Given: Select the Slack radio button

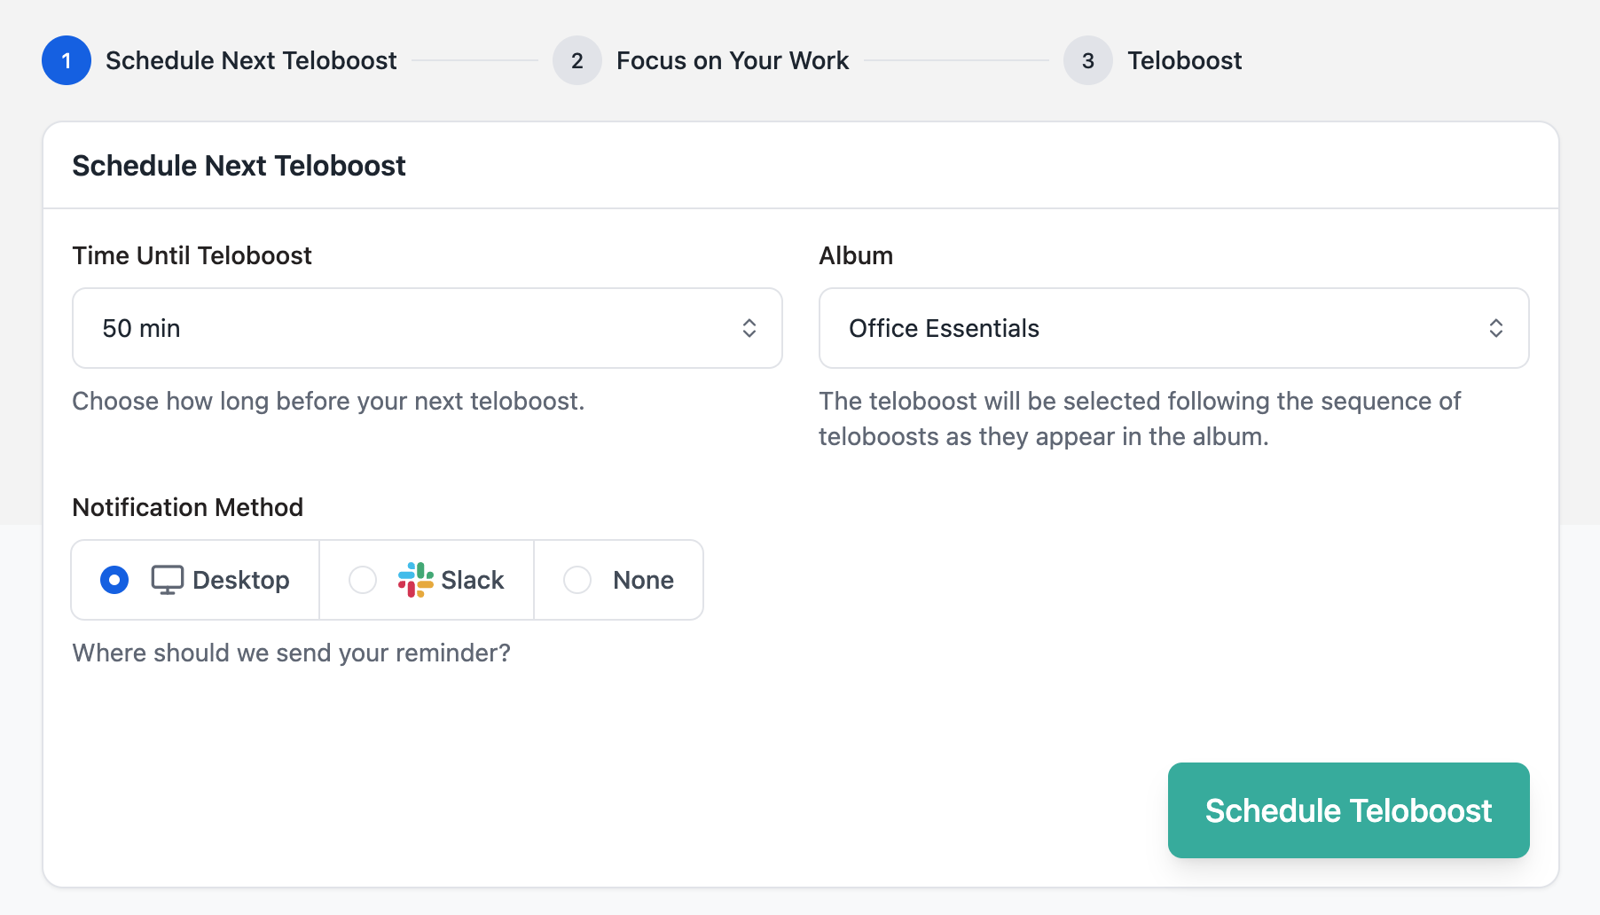Looking at the screenshot, I should [x=363, y=580].
